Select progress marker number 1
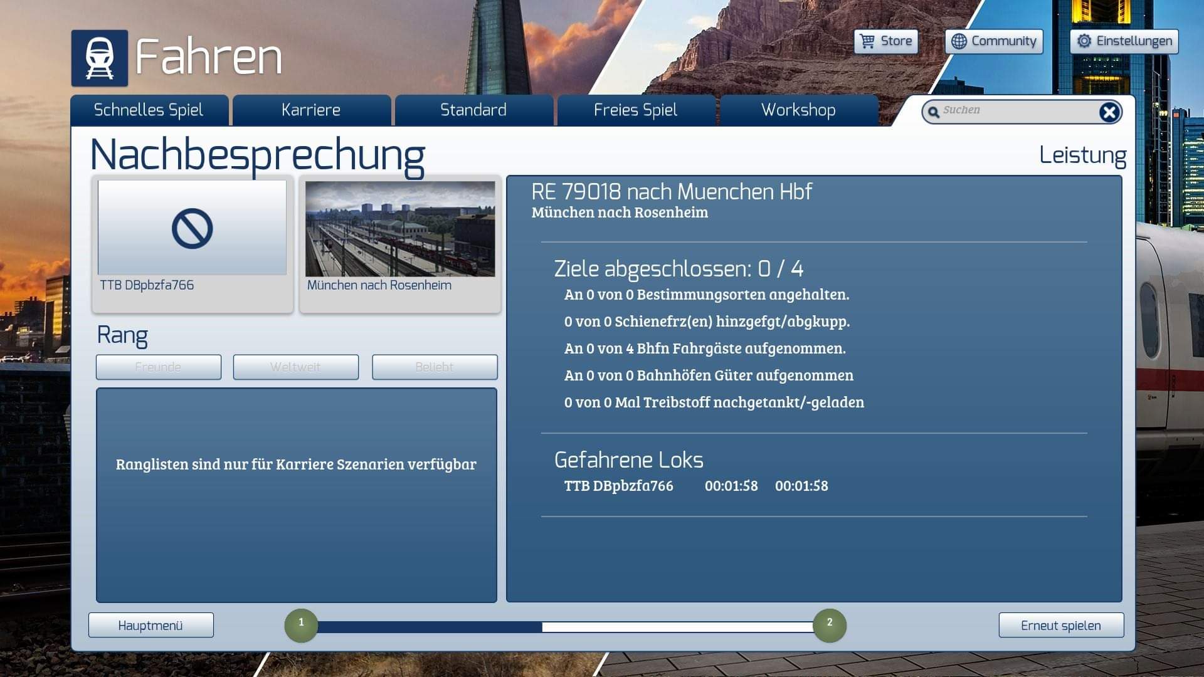Image resolution: width=1204 pixels, height=677 pixels. pyautogui.click(x=301, y=625)
